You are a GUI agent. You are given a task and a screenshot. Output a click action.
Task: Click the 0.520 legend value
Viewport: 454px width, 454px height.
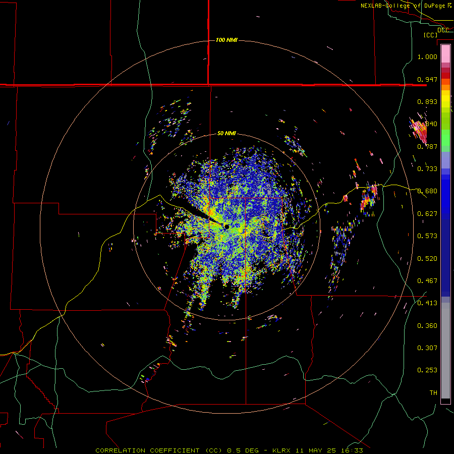coord(427,259)
